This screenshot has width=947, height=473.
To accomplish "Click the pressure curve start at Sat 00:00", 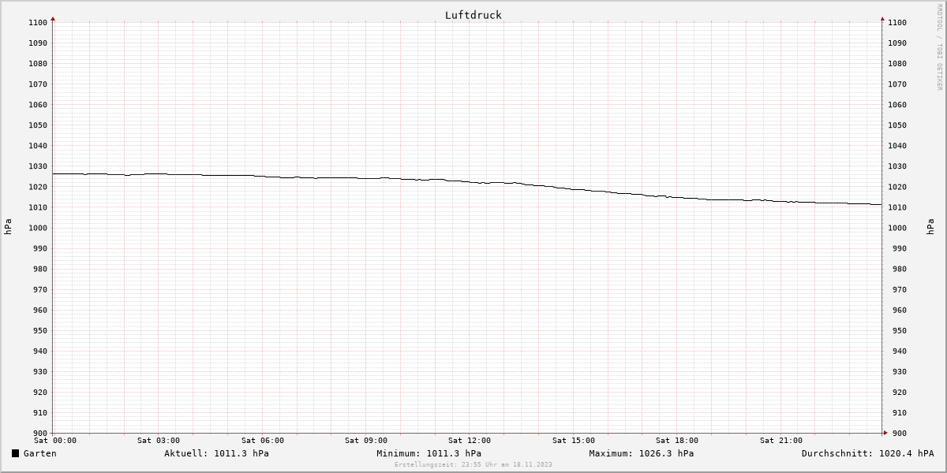I will tap(54, 173).
